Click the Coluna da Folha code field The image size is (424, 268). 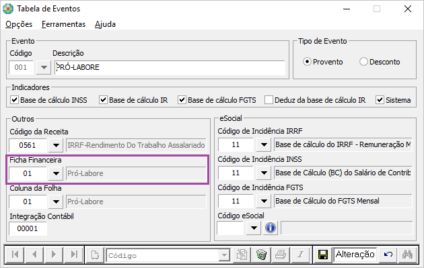(x=28, y=202)
